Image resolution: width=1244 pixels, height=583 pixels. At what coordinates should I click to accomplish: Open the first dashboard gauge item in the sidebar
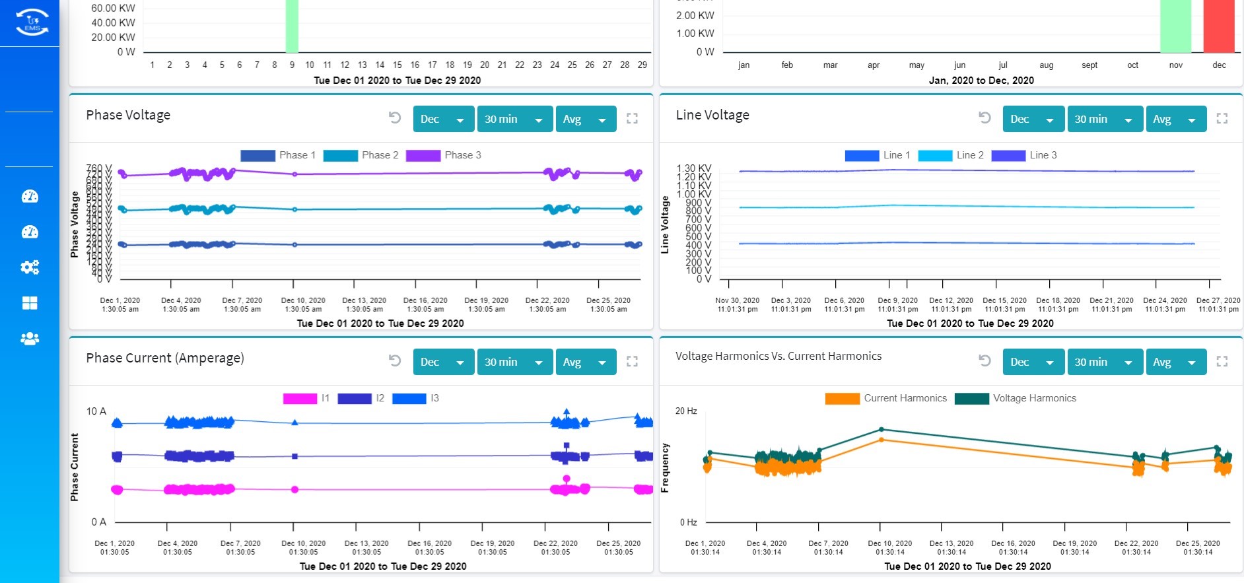pyautogui.click(x=30, y=196)
